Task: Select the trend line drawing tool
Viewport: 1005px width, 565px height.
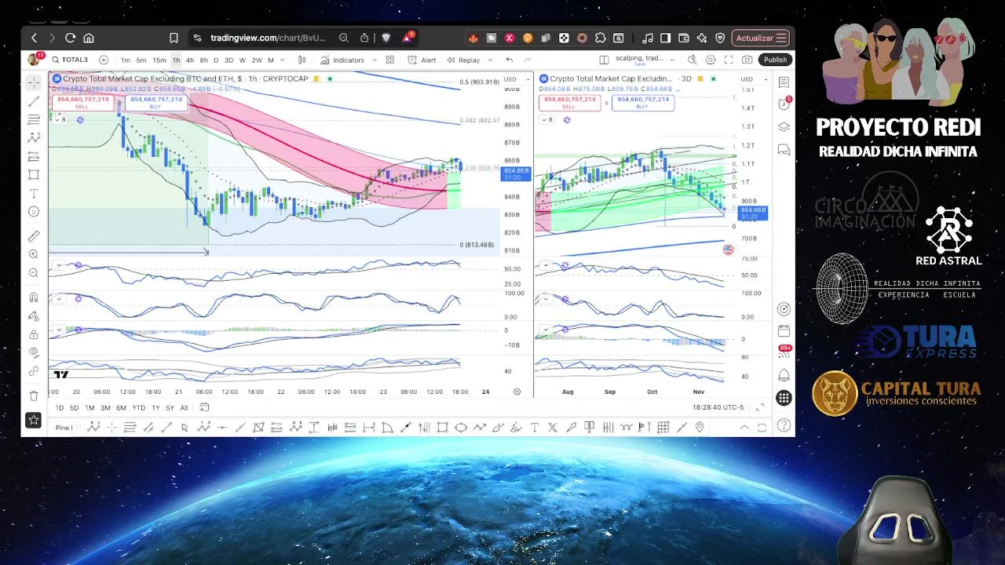Action: tap(34, 101)
